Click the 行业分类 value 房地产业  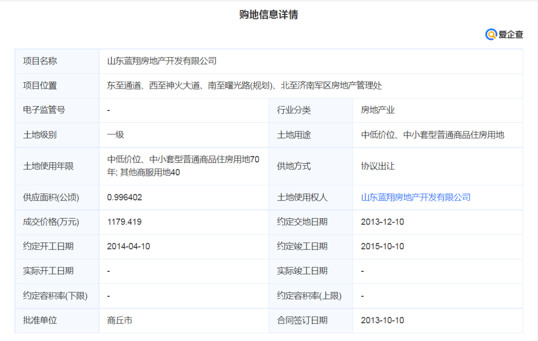(x=378, y=110)
